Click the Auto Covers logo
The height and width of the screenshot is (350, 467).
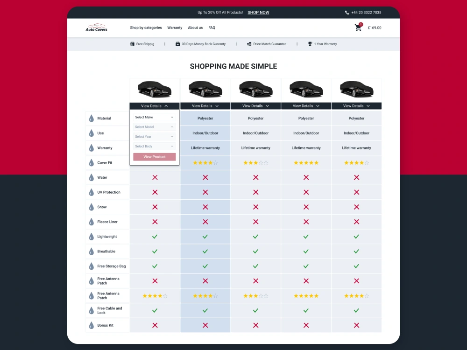(x=96, y=28)
